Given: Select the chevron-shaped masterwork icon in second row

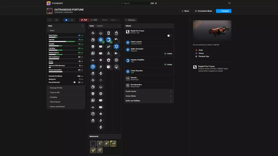Looking at the screenshot, I should (x=93, y=150).
